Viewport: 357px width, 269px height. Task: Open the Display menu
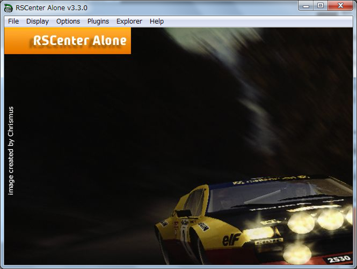coord(38,21)
